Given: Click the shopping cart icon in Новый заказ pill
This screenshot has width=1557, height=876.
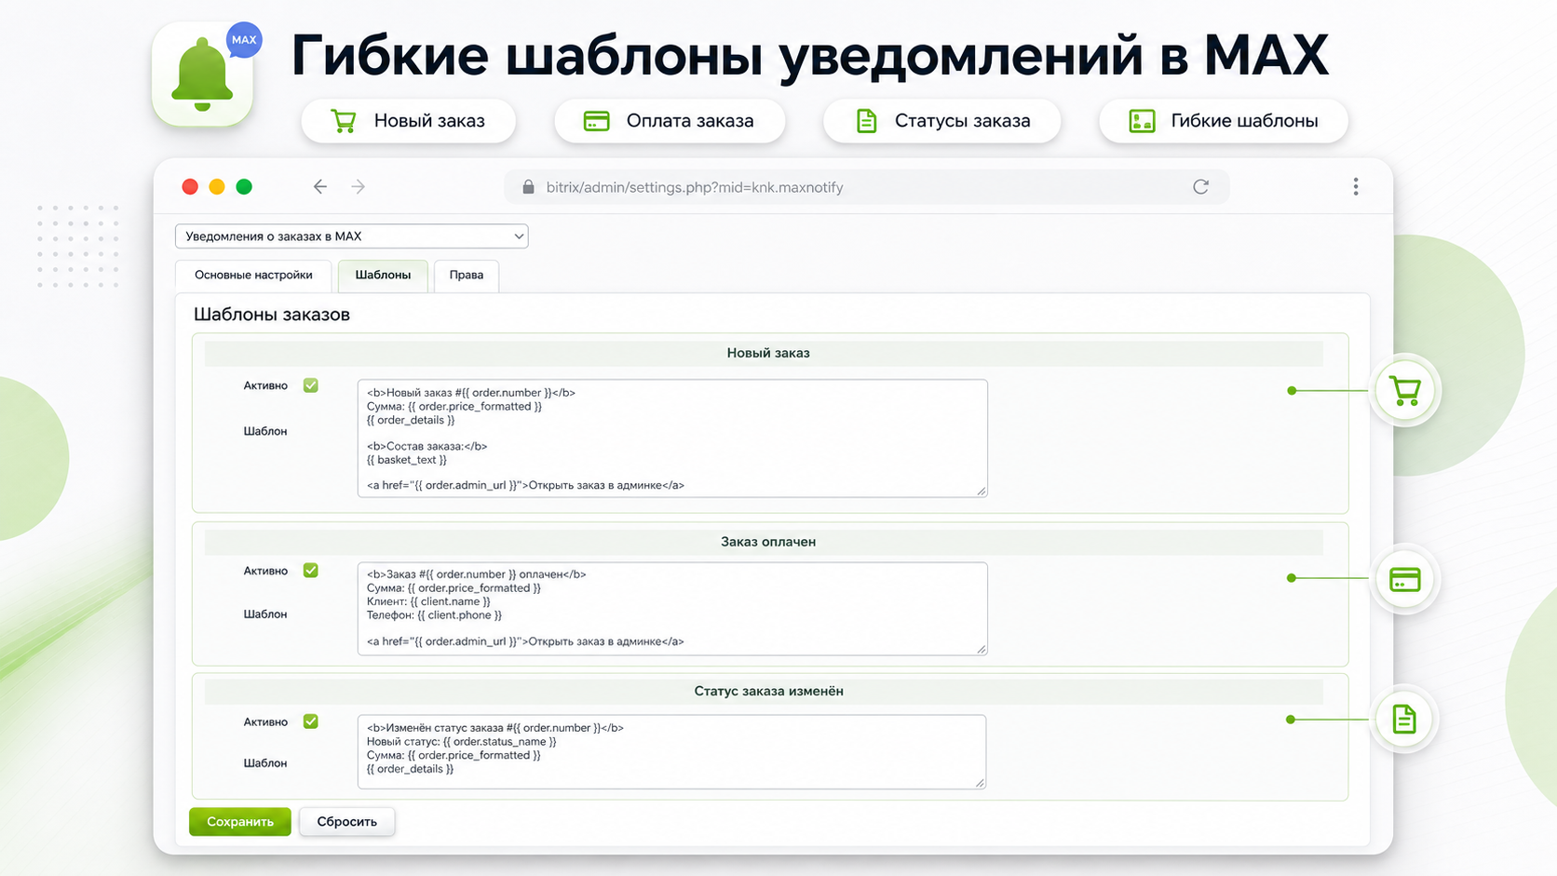Looking at the screenshot, I should [x=344, y=121].
